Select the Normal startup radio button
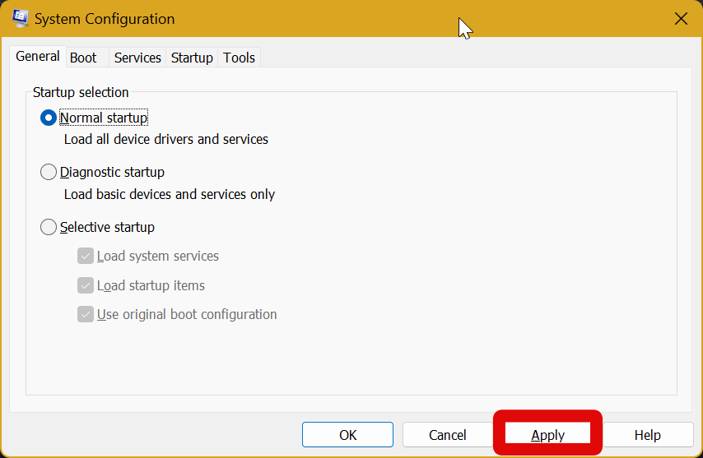This screenshot has height=458, width=703. tap(49, 118)
